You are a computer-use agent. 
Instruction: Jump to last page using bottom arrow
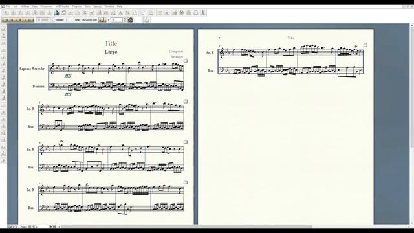click(54, 227)
